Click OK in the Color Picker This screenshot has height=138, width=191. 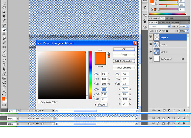[124, 49]
